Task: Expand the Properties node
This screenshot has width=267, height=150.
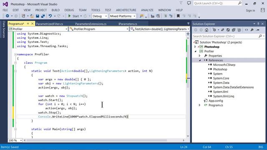Action: click(x=199, y=56)
